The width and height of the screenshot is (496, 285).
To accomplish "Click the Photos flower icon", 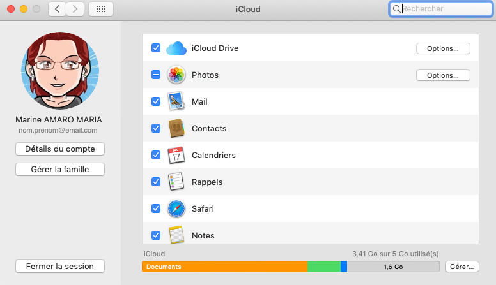I will click(x=176, y=75).
